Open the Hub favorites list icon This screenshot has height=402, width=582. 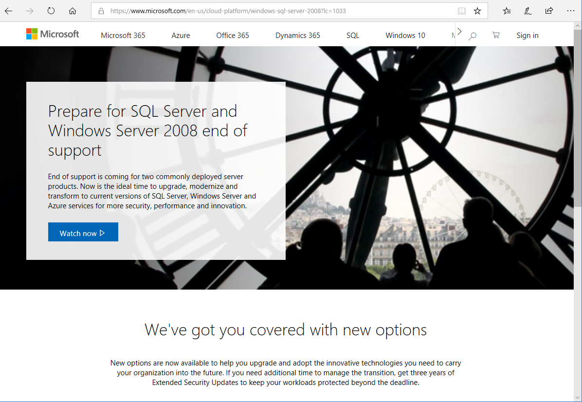507,11
